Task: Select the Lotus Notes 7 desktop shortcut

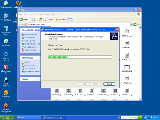Action: 6,93
